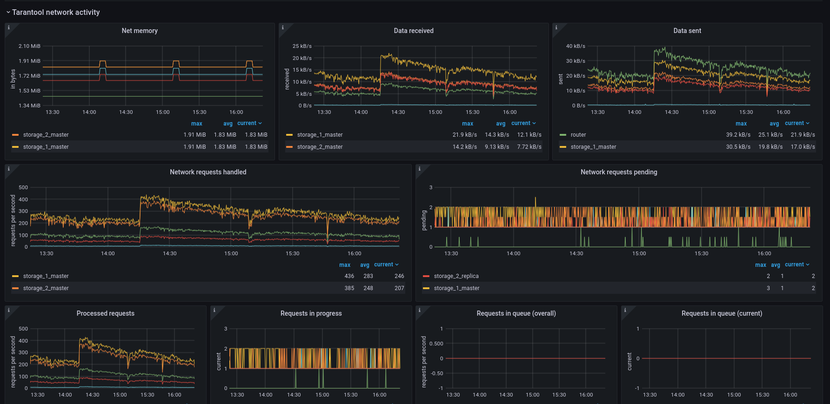Sort Network requests handled legend by current
The width and height of the screenshot is (830, 404).
click(387, 265)
